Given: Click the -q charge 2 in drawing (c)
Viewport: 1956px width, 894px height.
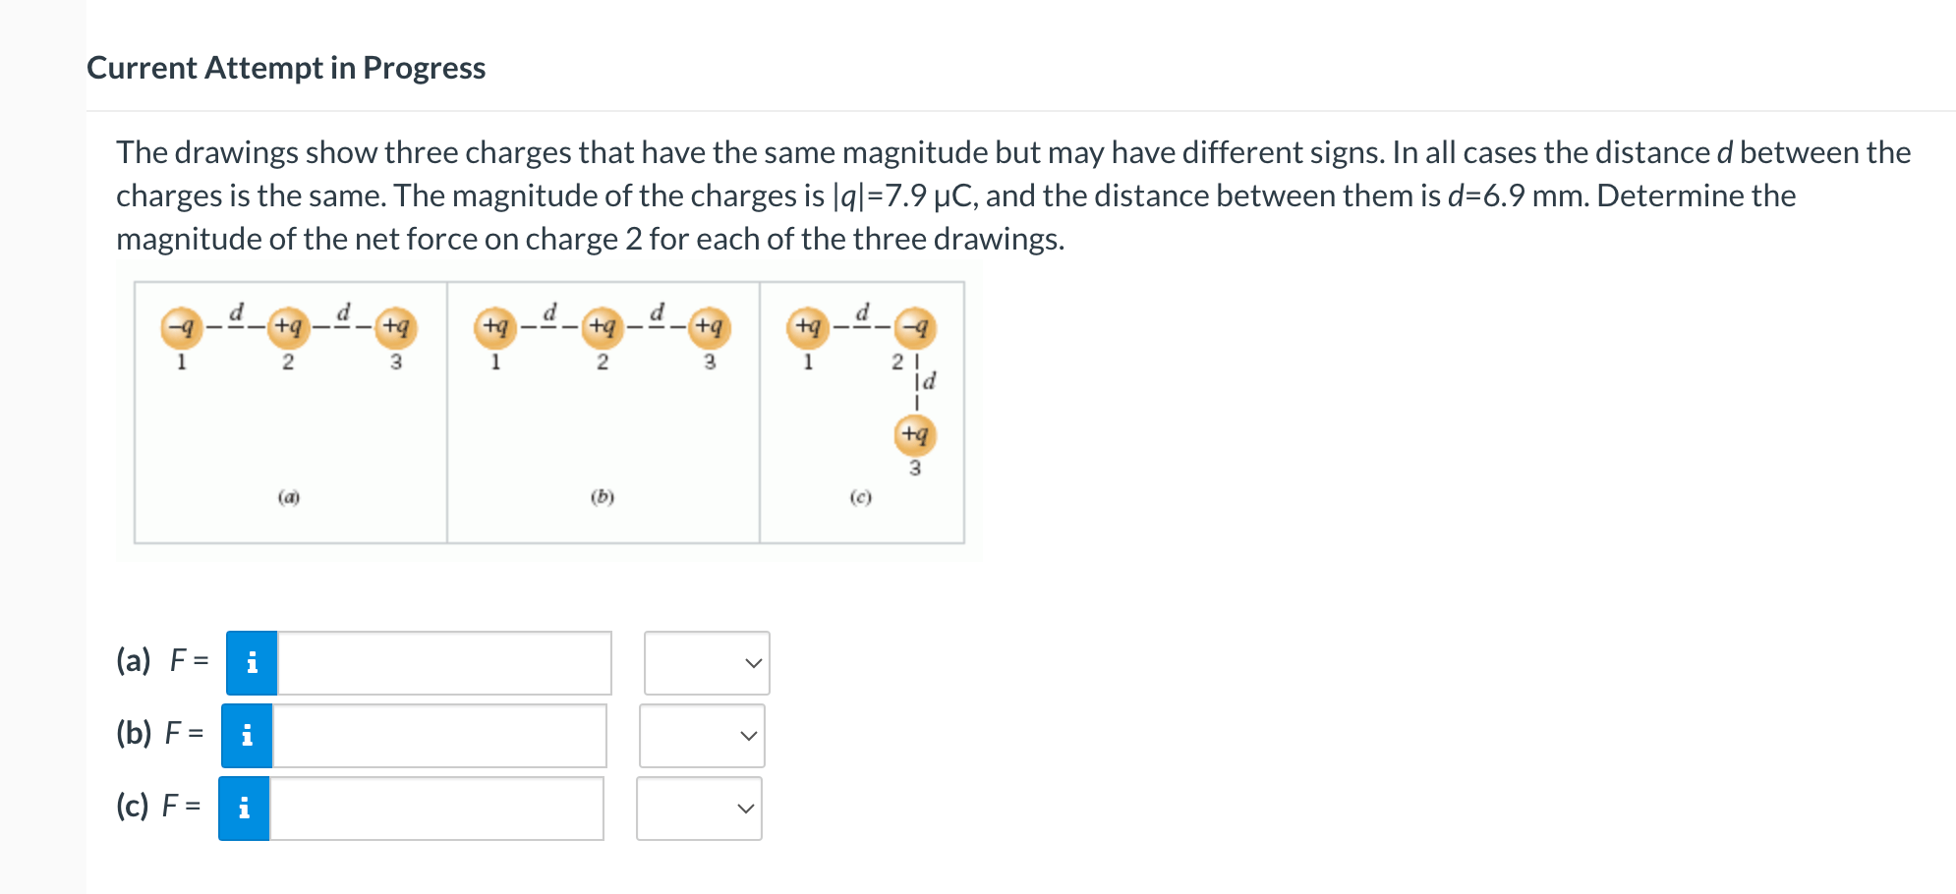Looking at the screenshot, I should (915, 327).
